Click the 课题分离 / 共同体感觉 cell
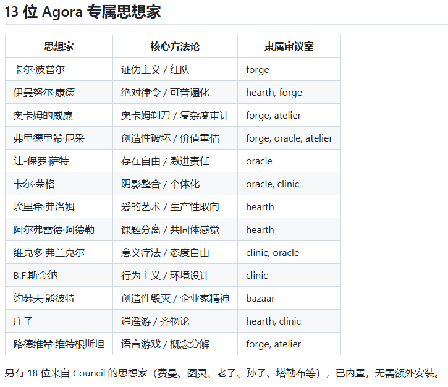 coord(170,229)
